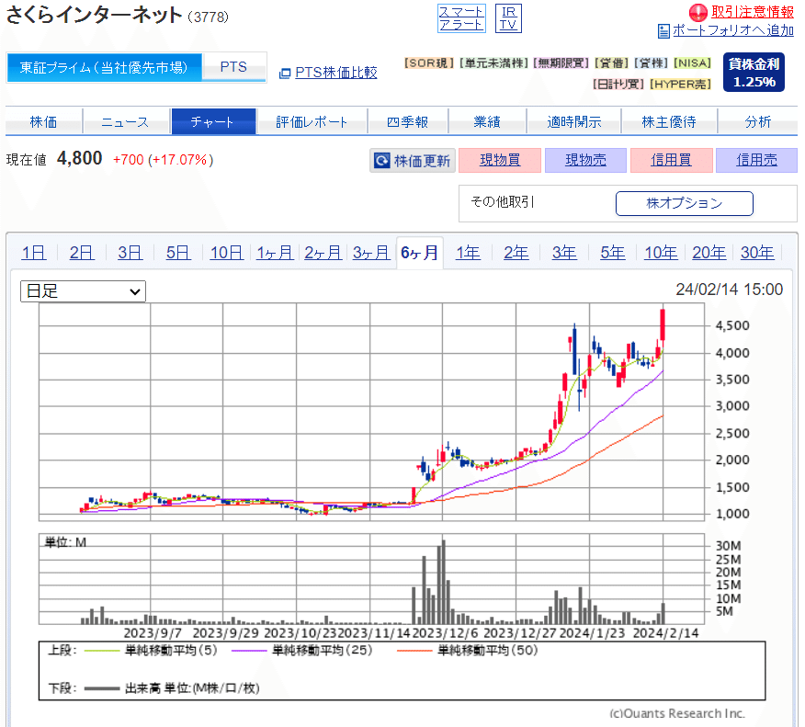
Task: Click the red trading caution icon
Action: click(x=697, y=12)
